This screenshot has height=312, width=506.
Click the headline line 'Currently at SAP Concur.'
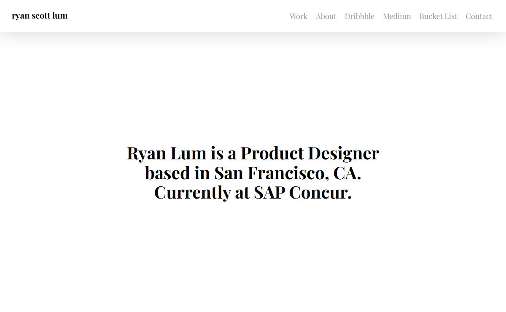click(253, 193)
